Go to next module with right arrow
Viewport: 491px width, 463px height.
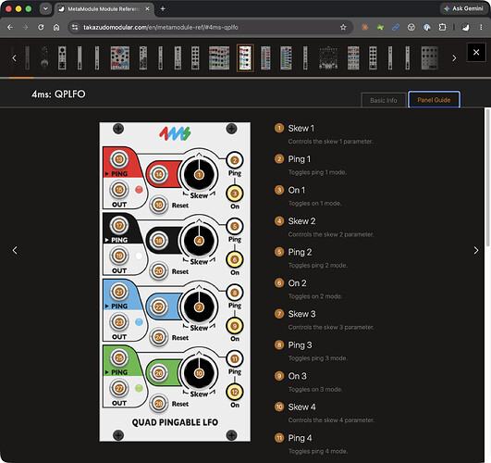tap(476, 250)
